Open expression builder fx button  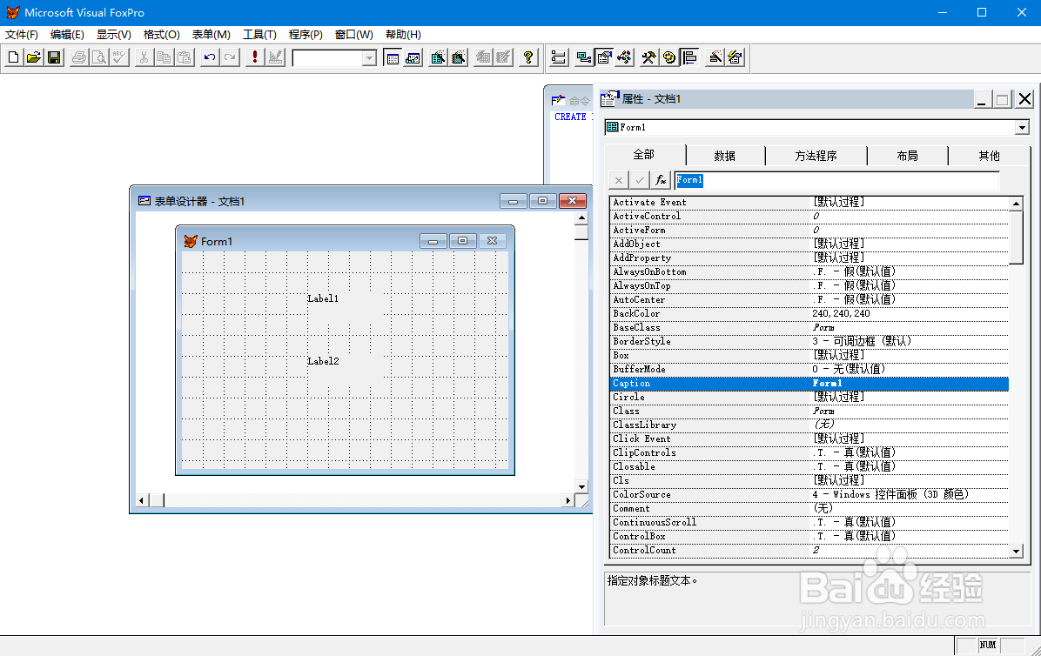tap(660, 180)
